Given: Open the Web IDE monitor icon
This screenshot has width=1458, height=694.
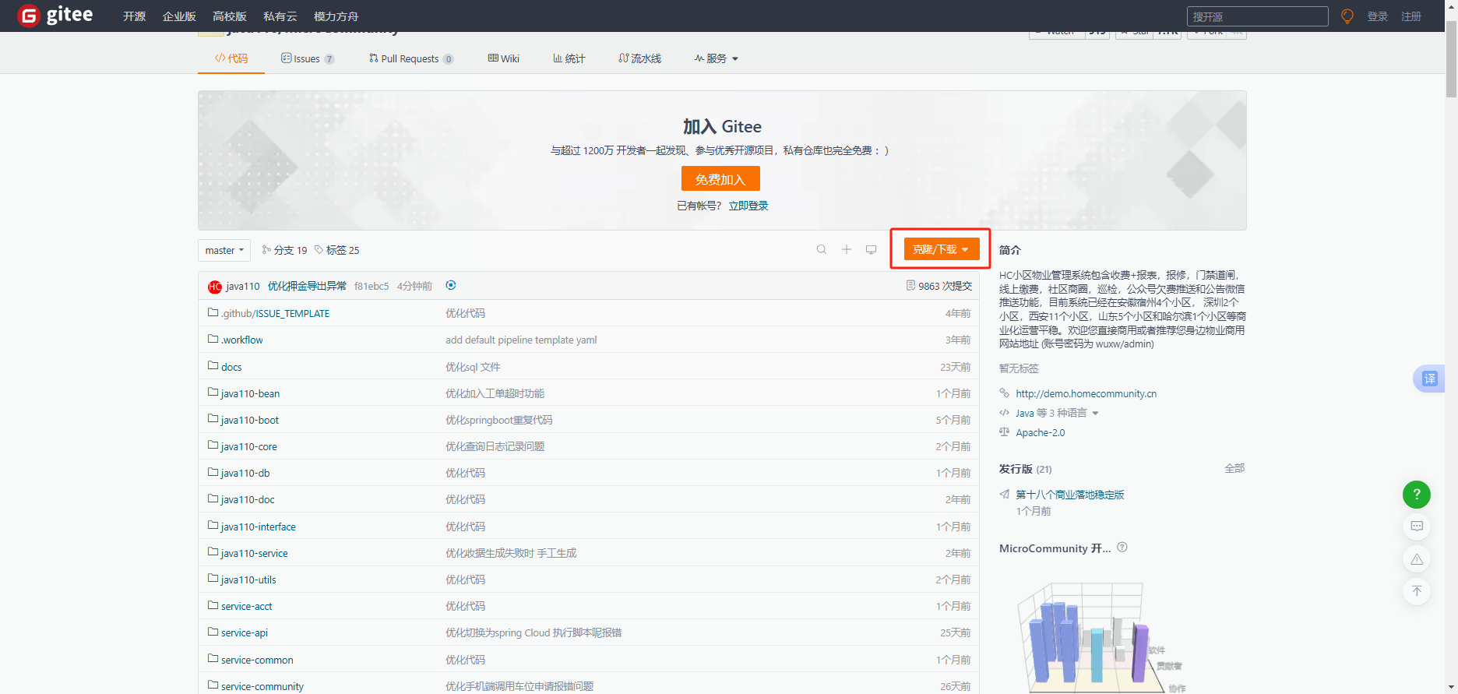Looking at the screenshot, I should coord(872,249).
